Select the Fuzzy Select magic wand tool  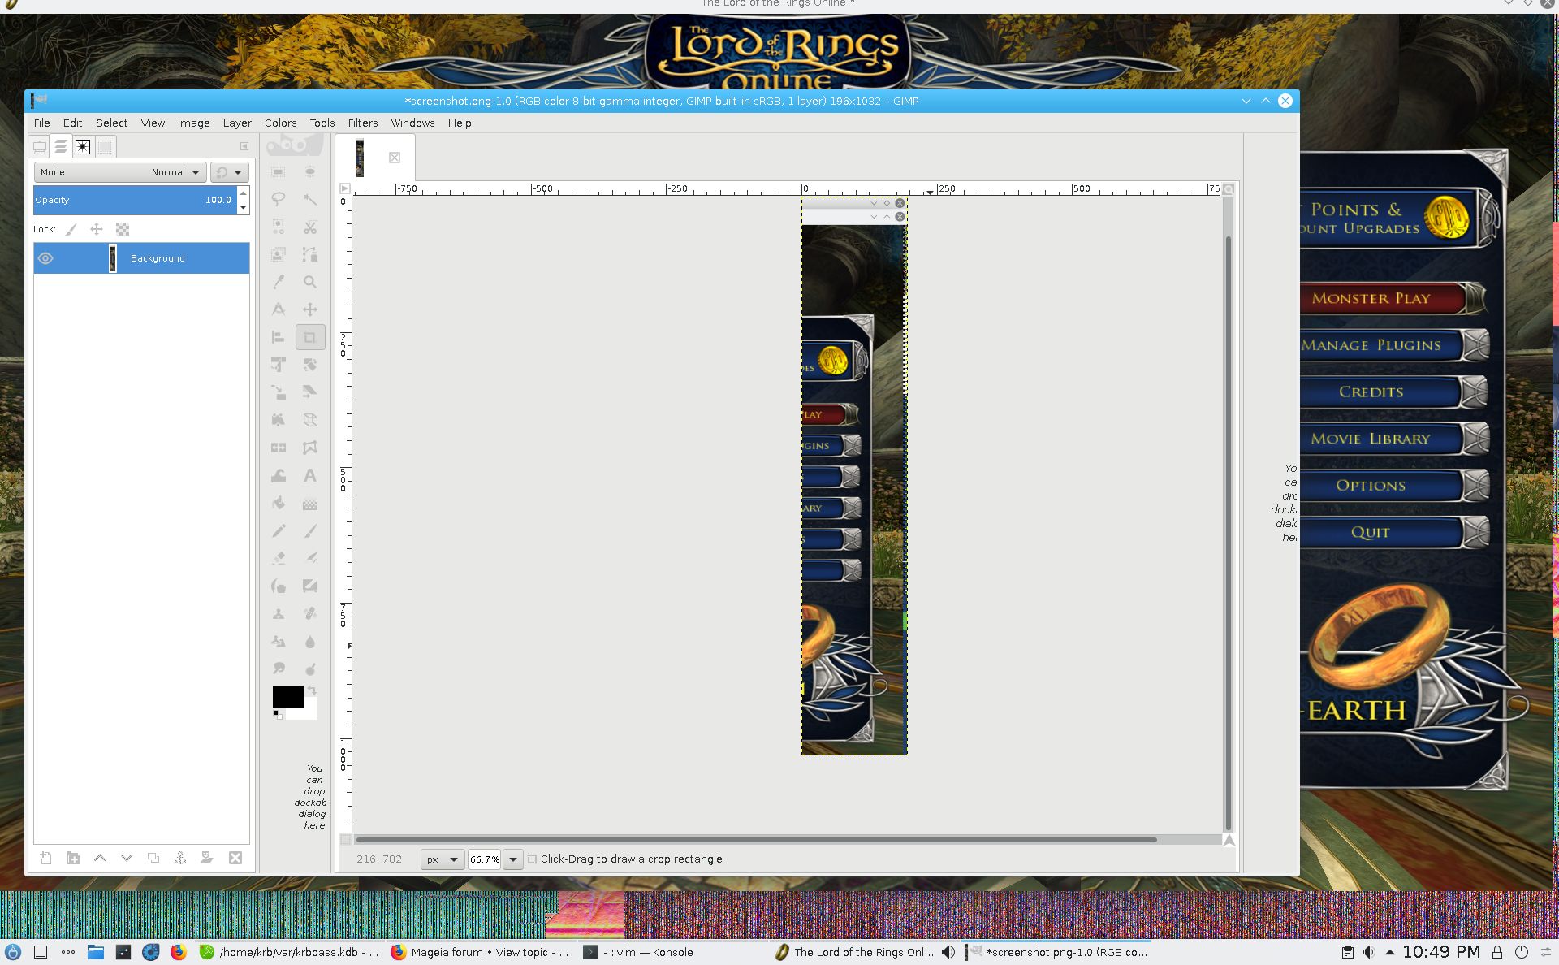[x=309, y=199]
